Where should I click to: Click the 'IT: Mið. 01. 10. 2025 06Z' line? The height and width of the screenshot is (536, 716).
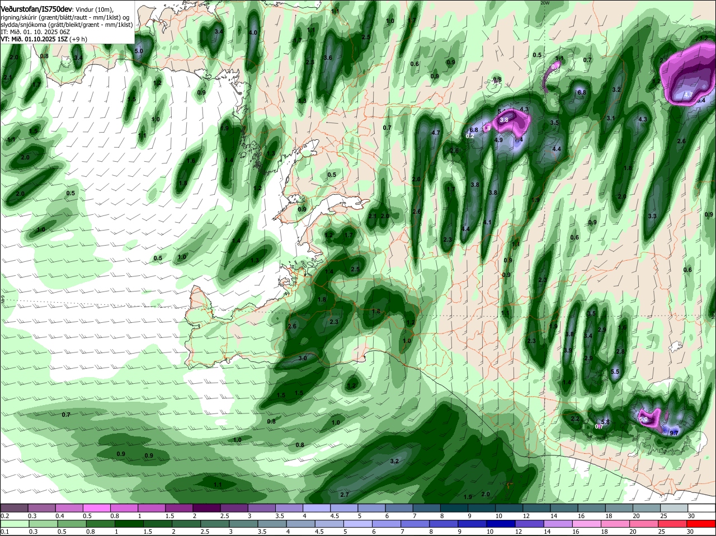(35, 32)
